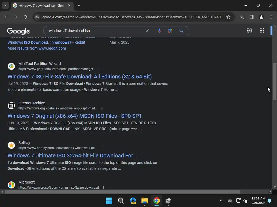Screen dimensions: 277x207
Task: Open Windows 7 Original MSDN ISO Files result
Action: pos(75,116)
